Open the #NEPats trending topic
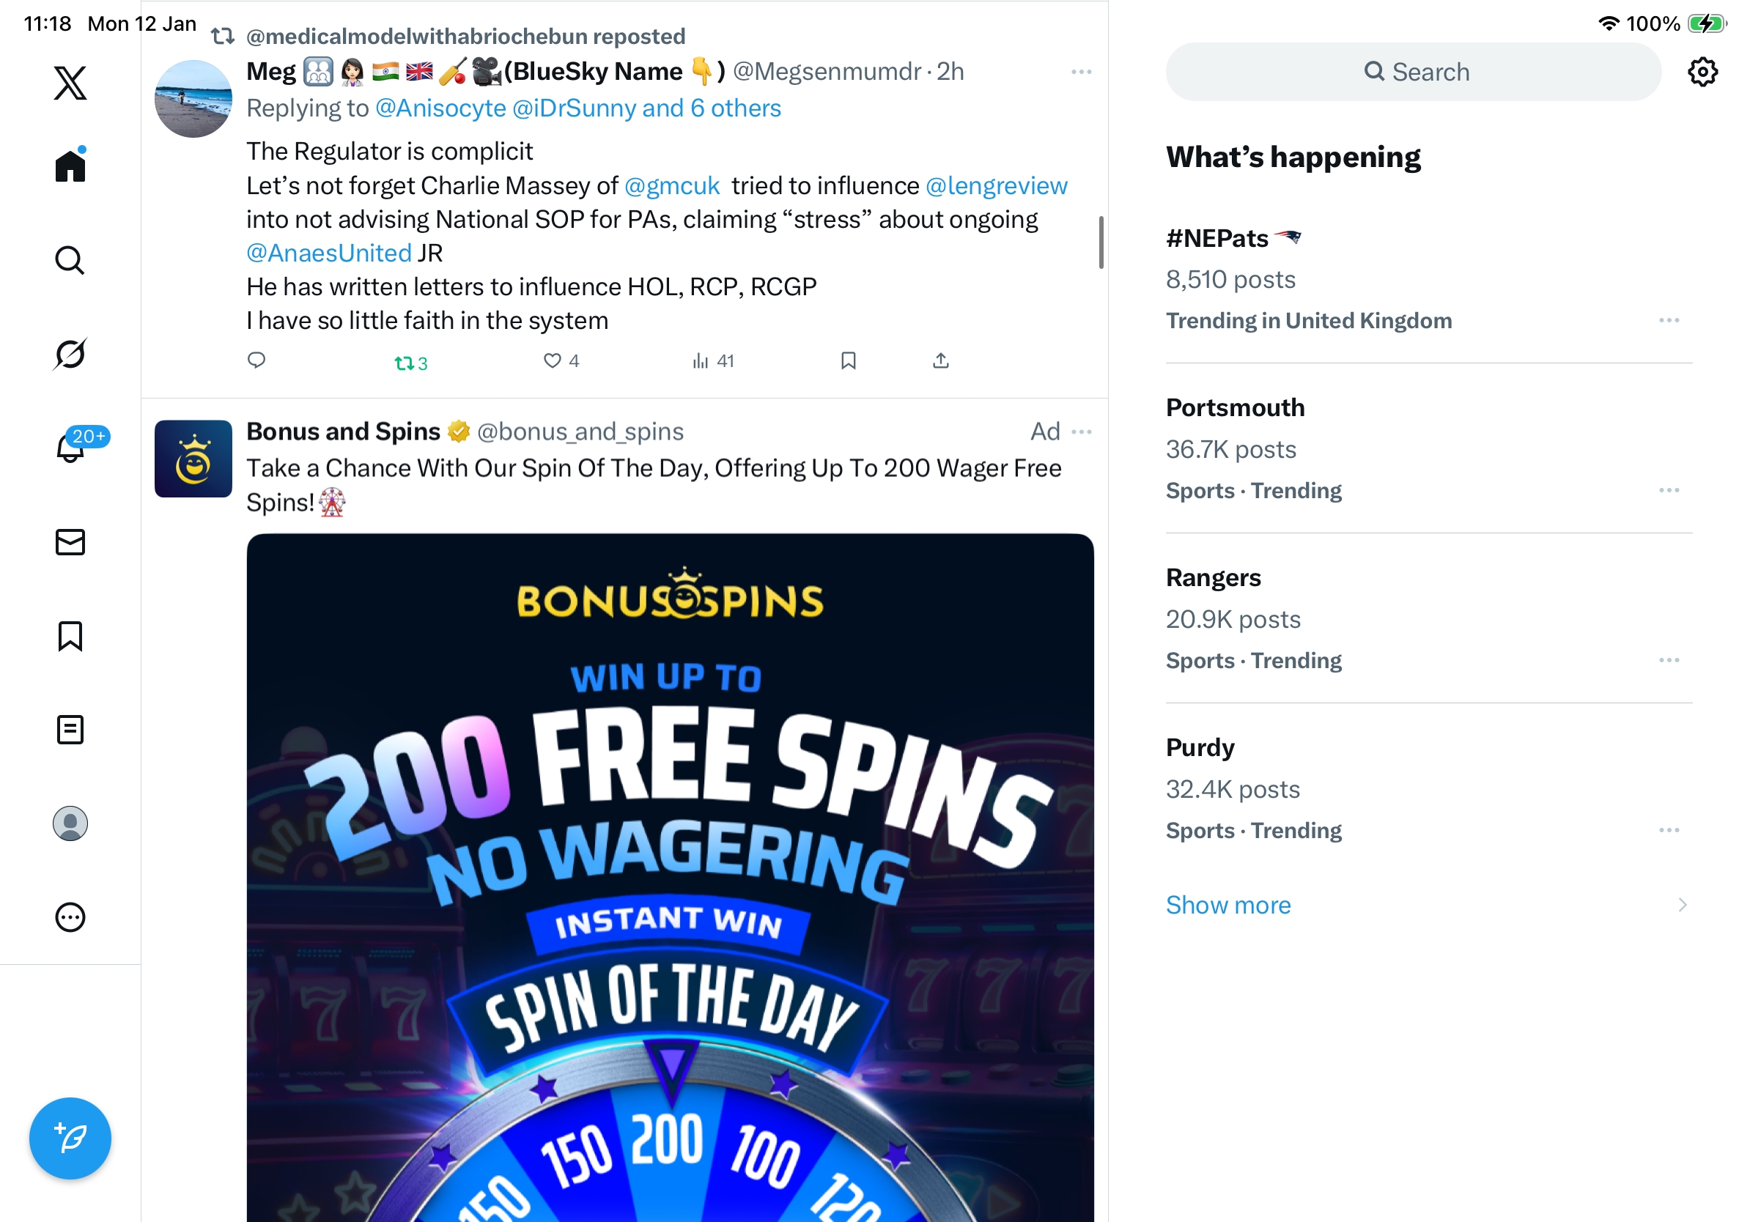The height and width of the screenshot is (1222, 1750). 1217,238
